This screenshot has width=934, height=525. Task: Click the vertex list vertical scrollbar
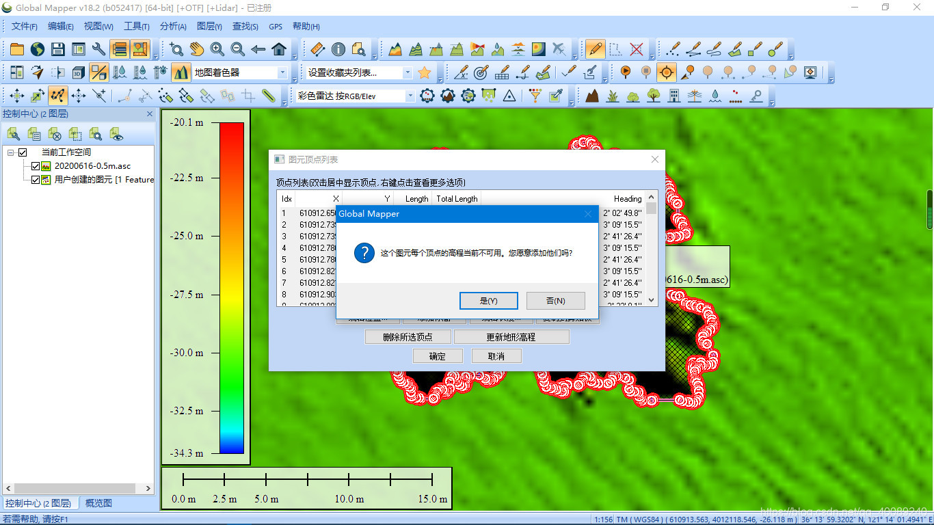[x=652, y=250]
